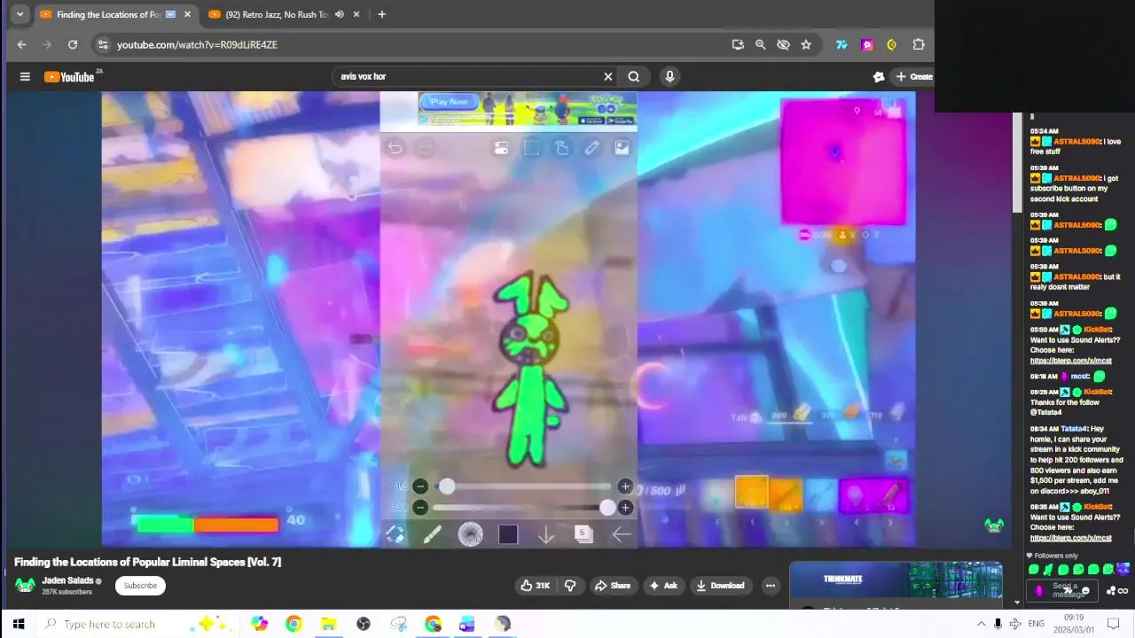Click the crossed-out eye icon in address bar

[x=783, y=44]
